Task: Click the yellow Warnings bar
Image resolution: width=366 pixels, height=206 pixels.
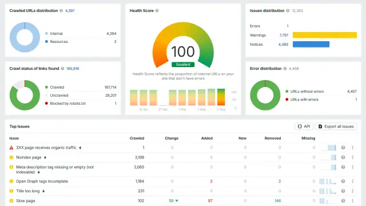Action: point(325,35)
